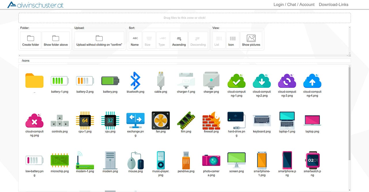Select the cloud-computing-3.png purple cloud icon
This screenshot has height=192, width=369.
(287, 81)
